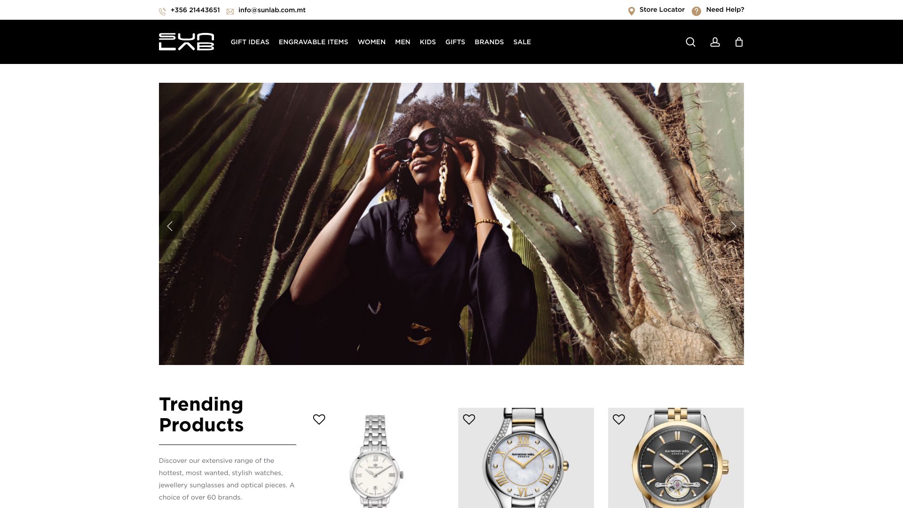Toggle wishlist heart on gold-bezel Raymond Weil watch

619,419
